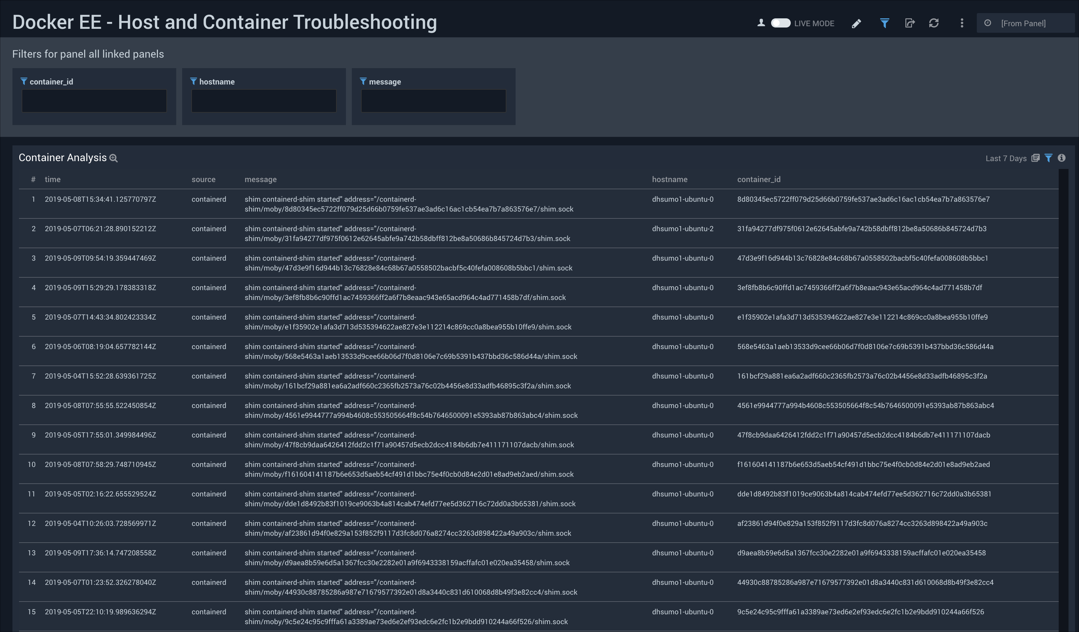The width and height of the screenshot is (1079, 632).
Task: Select the Container Analysis panel title
Action: (x=63, y=157)
